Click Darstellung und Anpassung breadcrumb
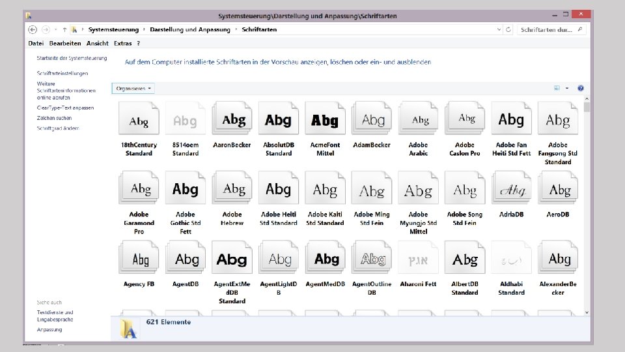The height and width of the screenshot is (352, 625). pos(190,29)
